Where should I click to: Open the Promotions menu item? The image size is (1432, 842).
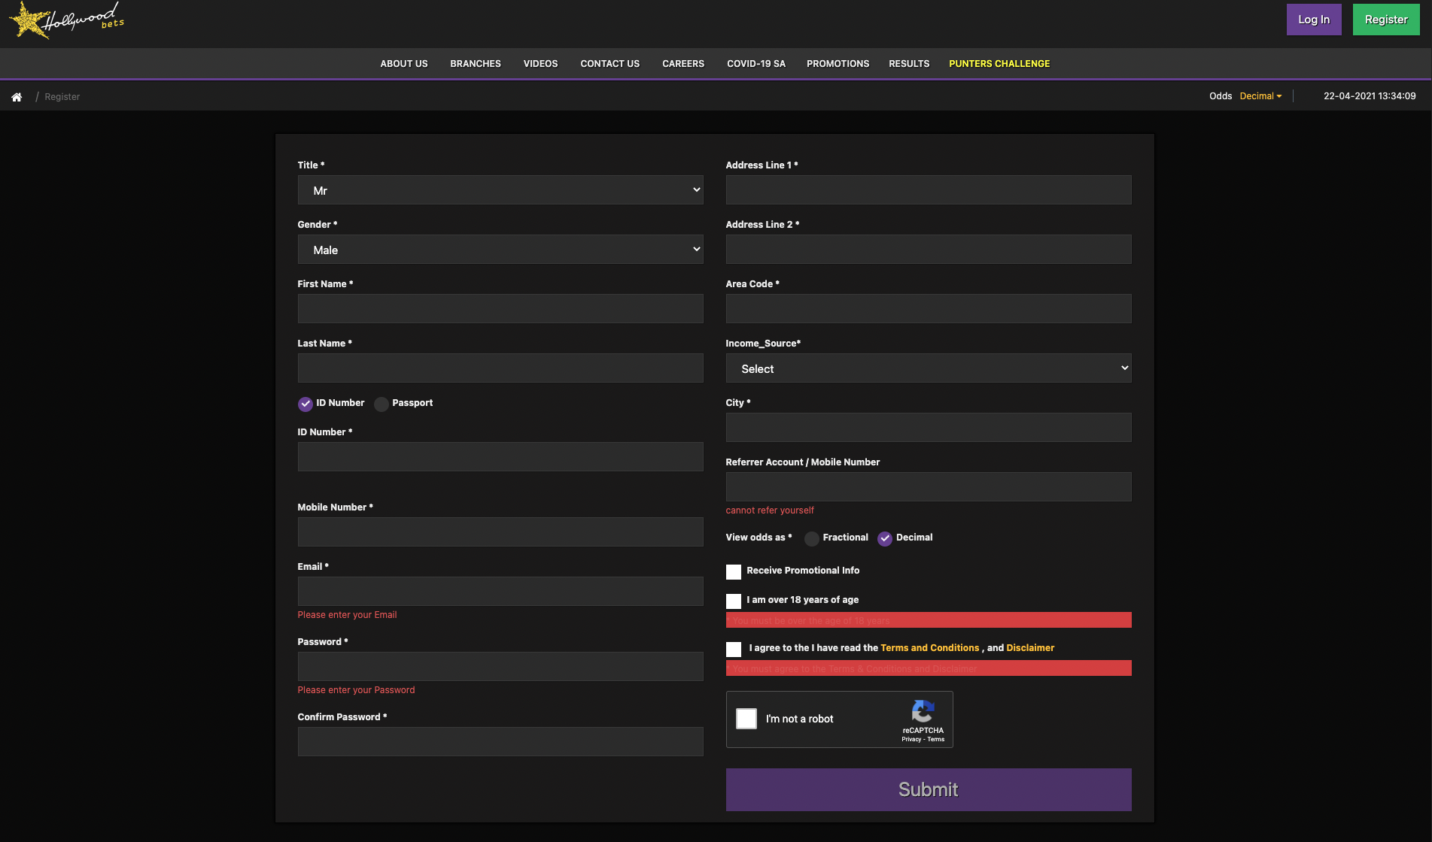pyautogui.click(x=838, y=64)
